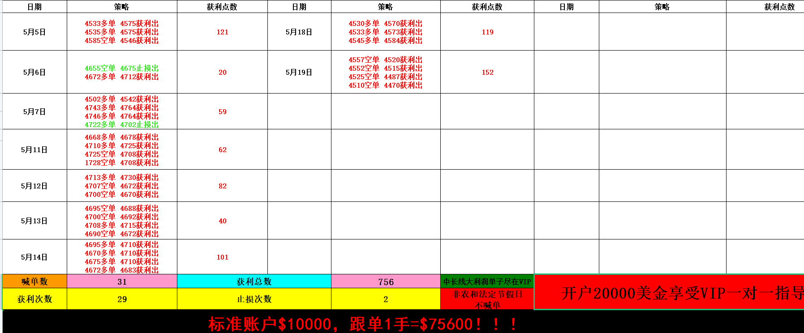The image size is (804, 333).
Task: Select the 5月18日 date cell
Action: (299, 32)
